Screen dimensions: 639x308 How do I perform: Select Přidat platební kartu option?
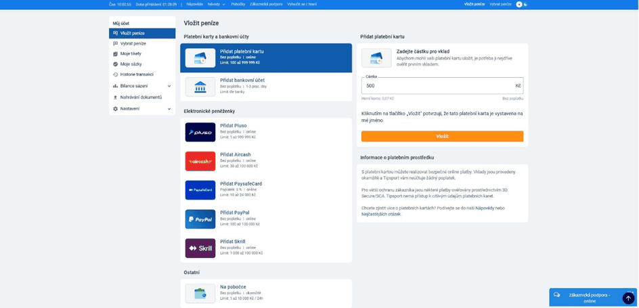266,58
